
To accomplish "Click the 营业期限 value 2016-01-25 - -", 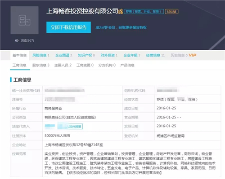I will tap(169, 117).
